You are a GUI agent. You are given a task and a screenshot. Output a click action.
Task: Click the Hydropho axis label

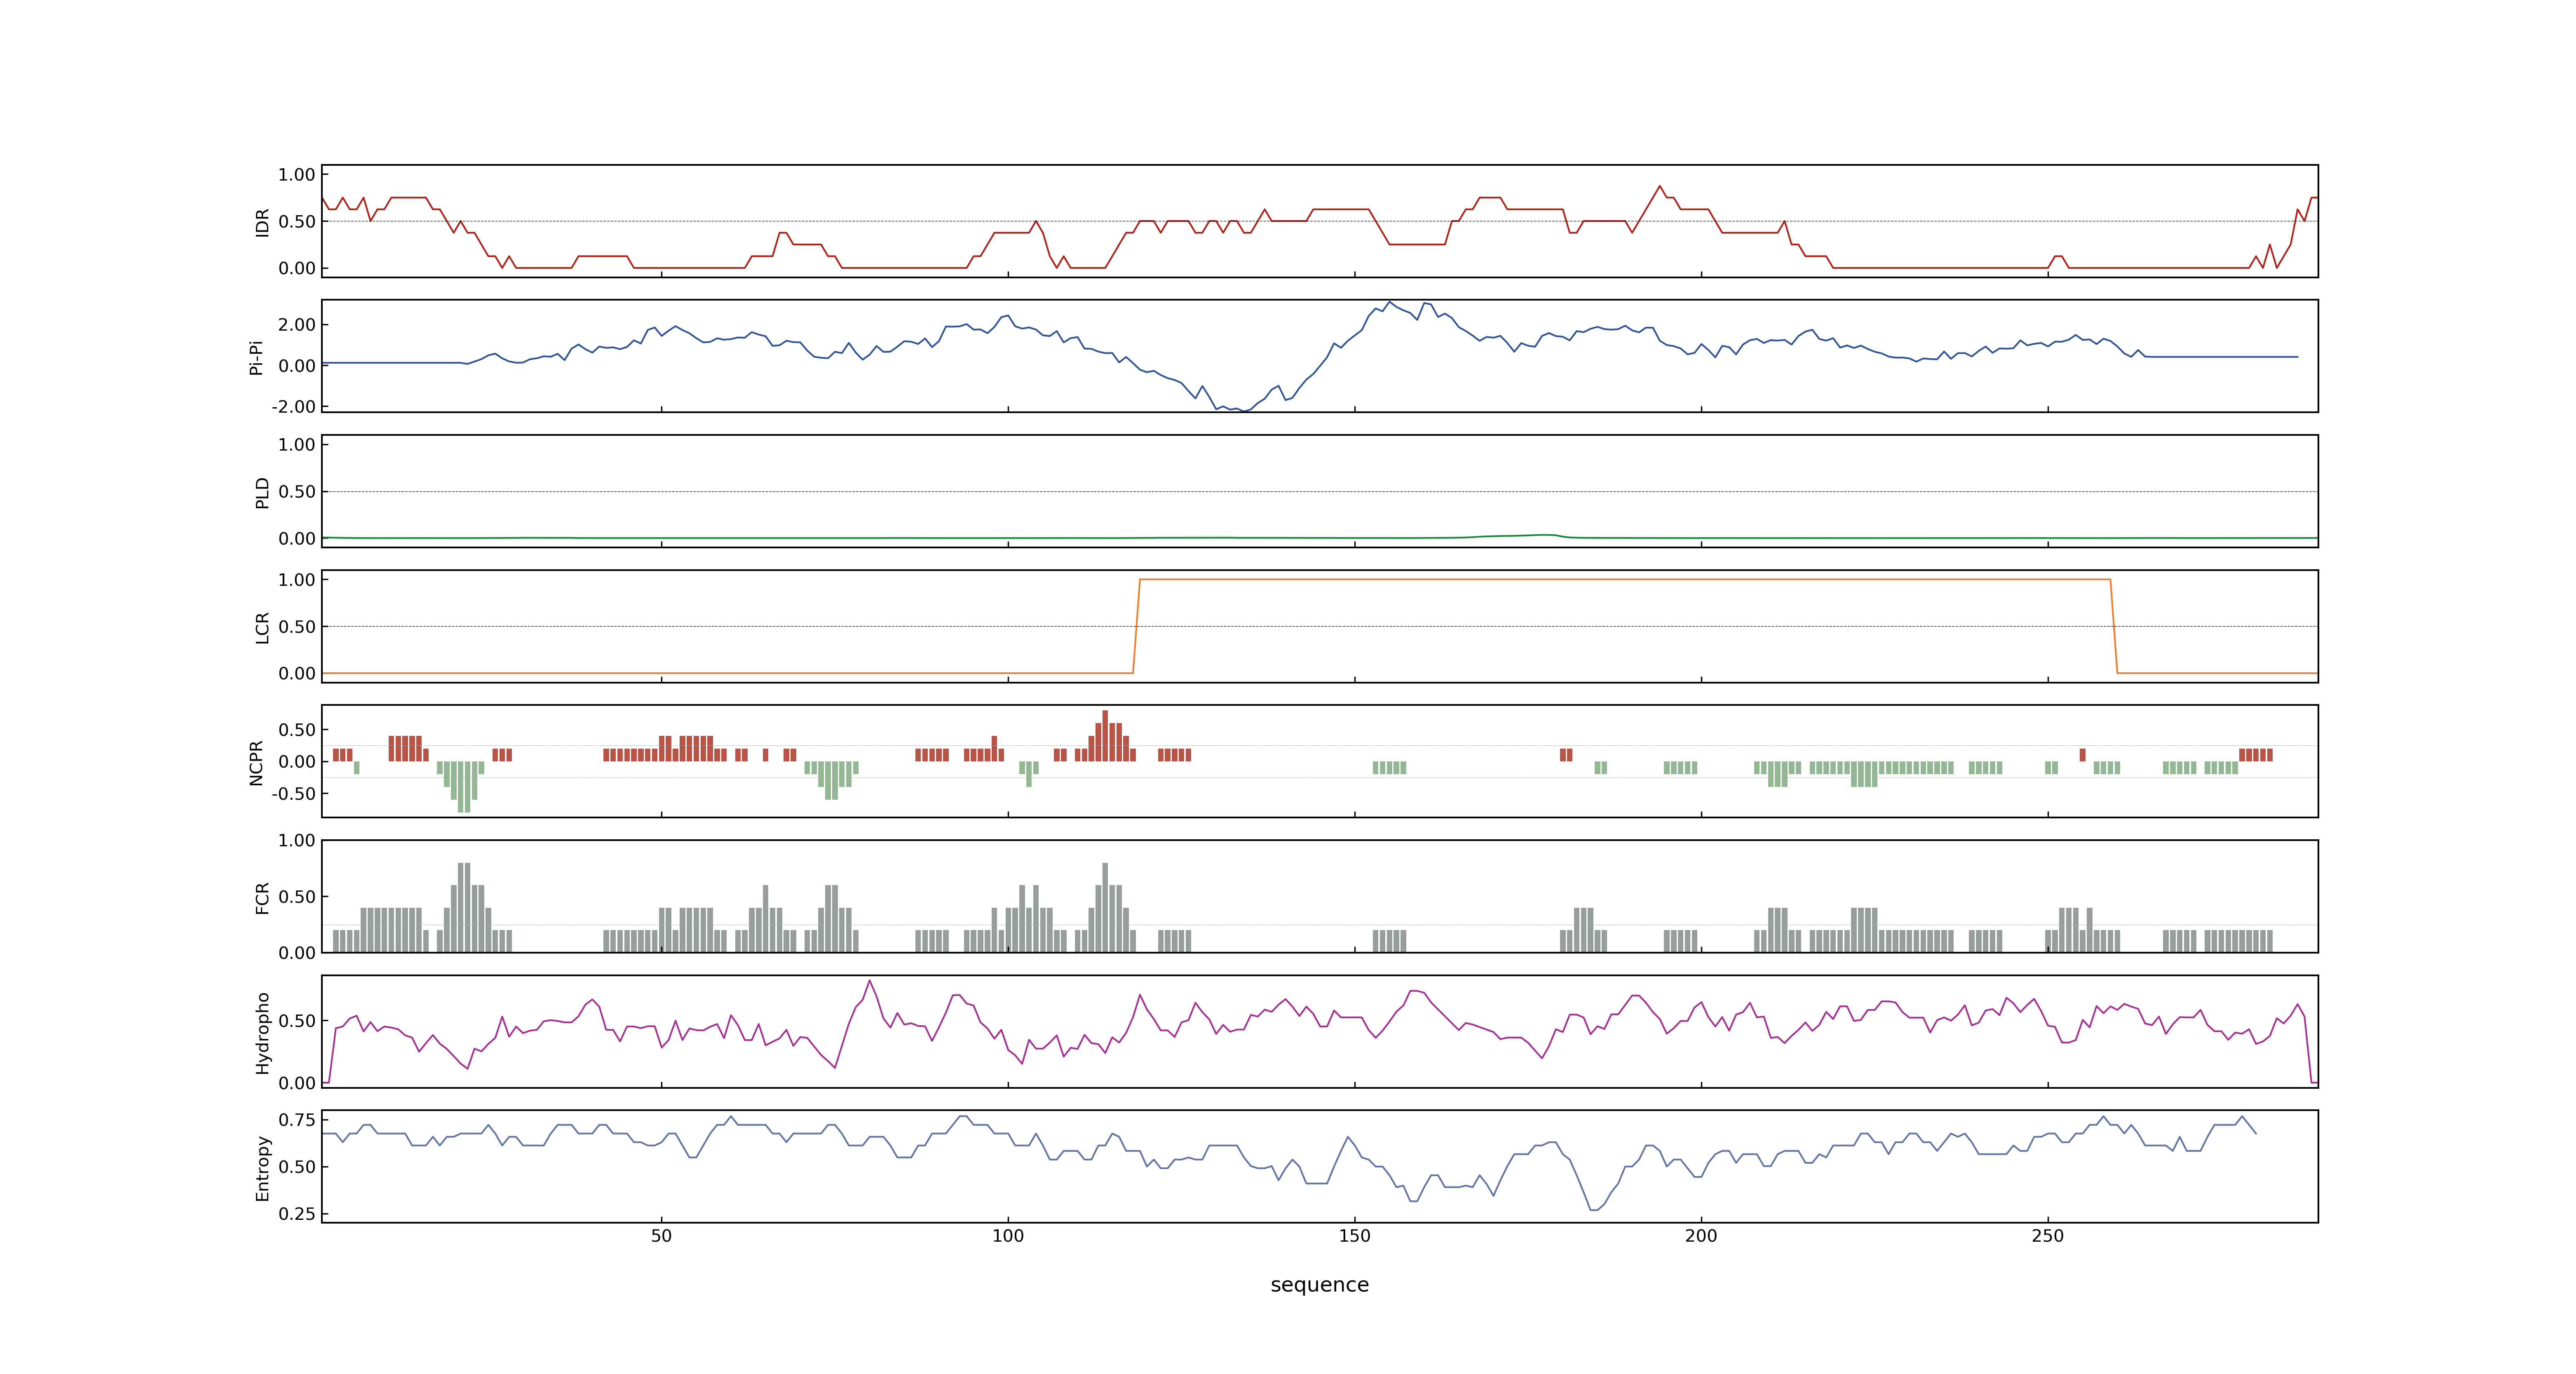point(262,1033)
